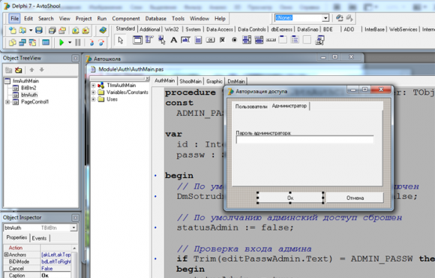Screen dimensions: 435x278
Task: Select the Frames component icon
Action: (x=137, y=41)
